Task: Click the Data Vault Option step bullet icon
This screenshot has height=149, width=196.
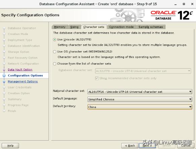Action: tap(4, 70)
